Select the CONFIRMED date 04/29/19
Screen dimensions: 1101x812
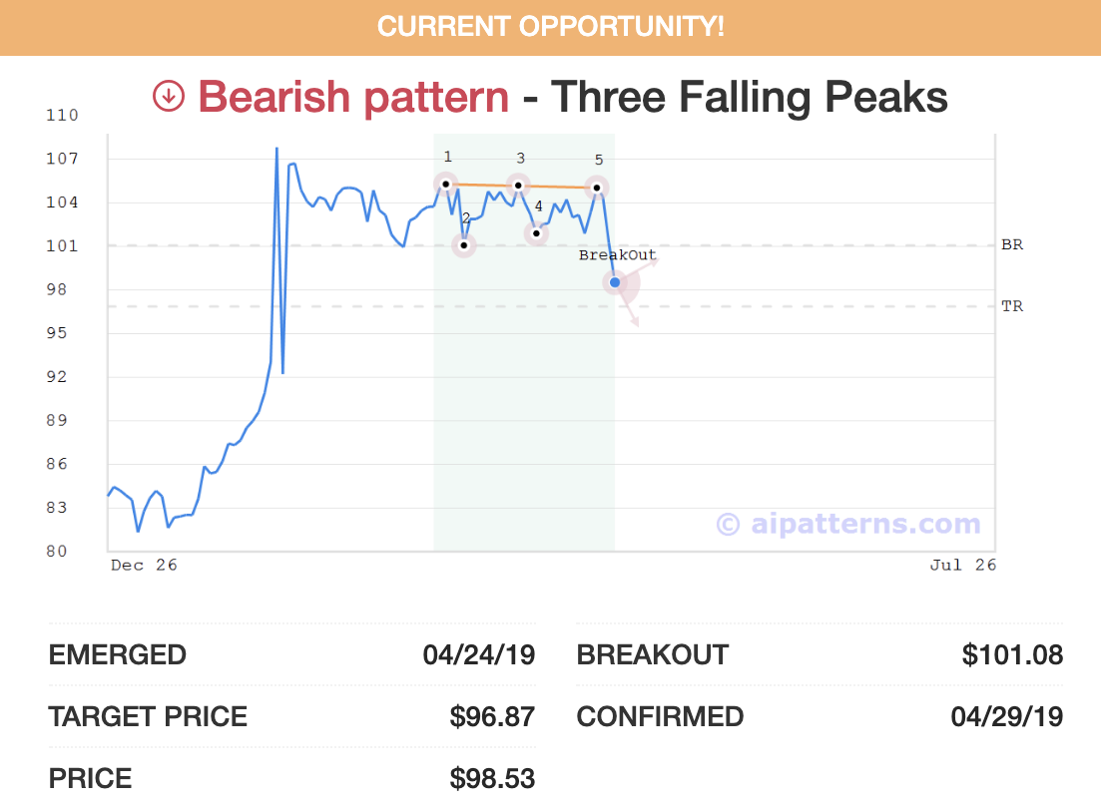click(x=1007, y=716)
